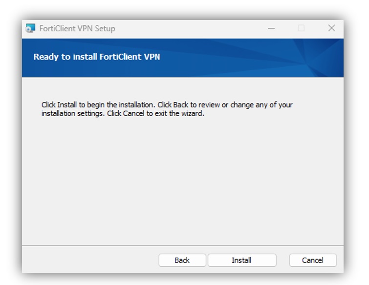Click the FortiClient installer icon in title bar
The height and width of the screenshot is (285, 369).
point(30,28)
